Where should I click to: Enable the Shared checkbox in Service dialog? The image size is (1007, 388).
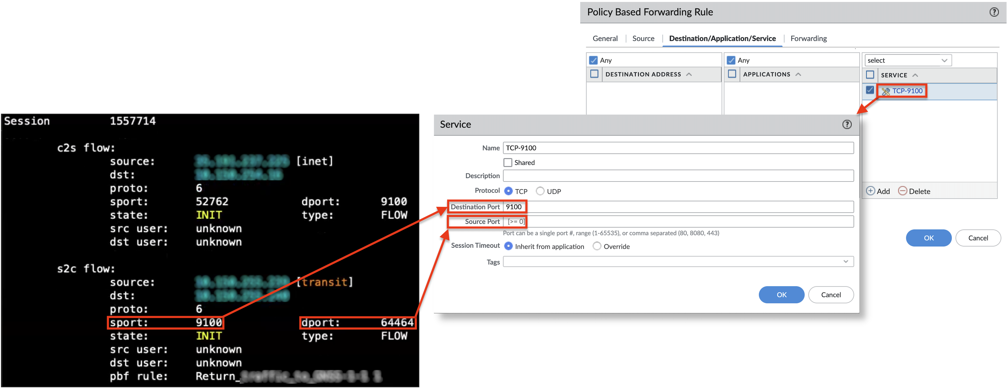tap(508, 163)
